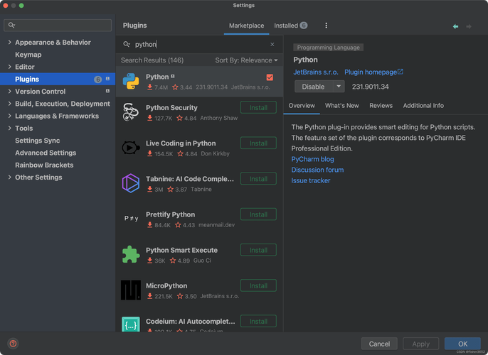Image resolution: width=488 pixels, height=355 pixels.
Task: Open the Disable button dropdown arrow
Action: coord(339,87)
